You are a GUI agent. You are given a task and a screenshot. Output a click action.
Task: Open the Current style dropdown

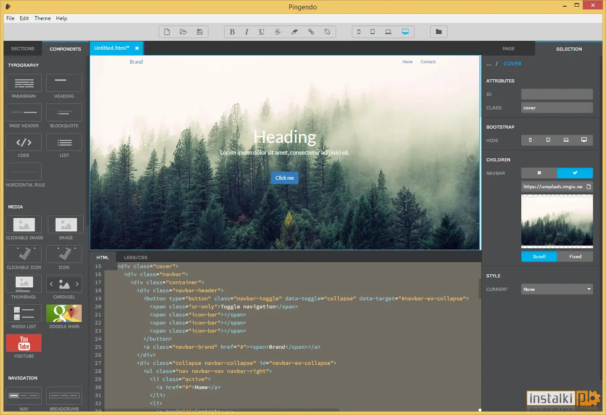tap(557, 289)
